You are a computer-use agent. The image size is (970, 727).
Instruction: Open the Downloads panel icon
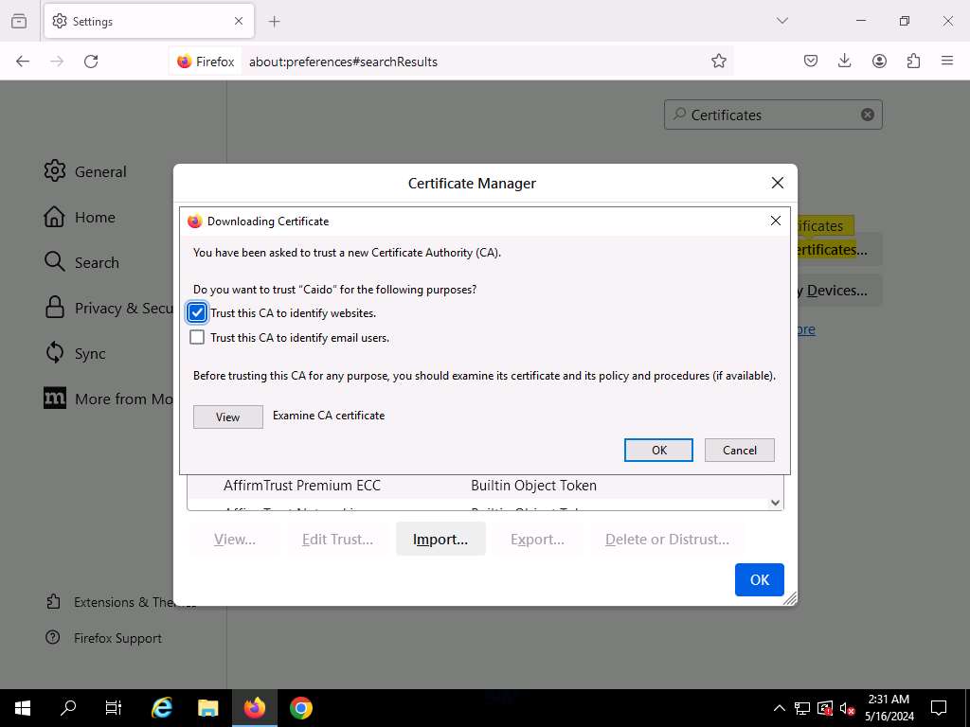tap(845, 62)
